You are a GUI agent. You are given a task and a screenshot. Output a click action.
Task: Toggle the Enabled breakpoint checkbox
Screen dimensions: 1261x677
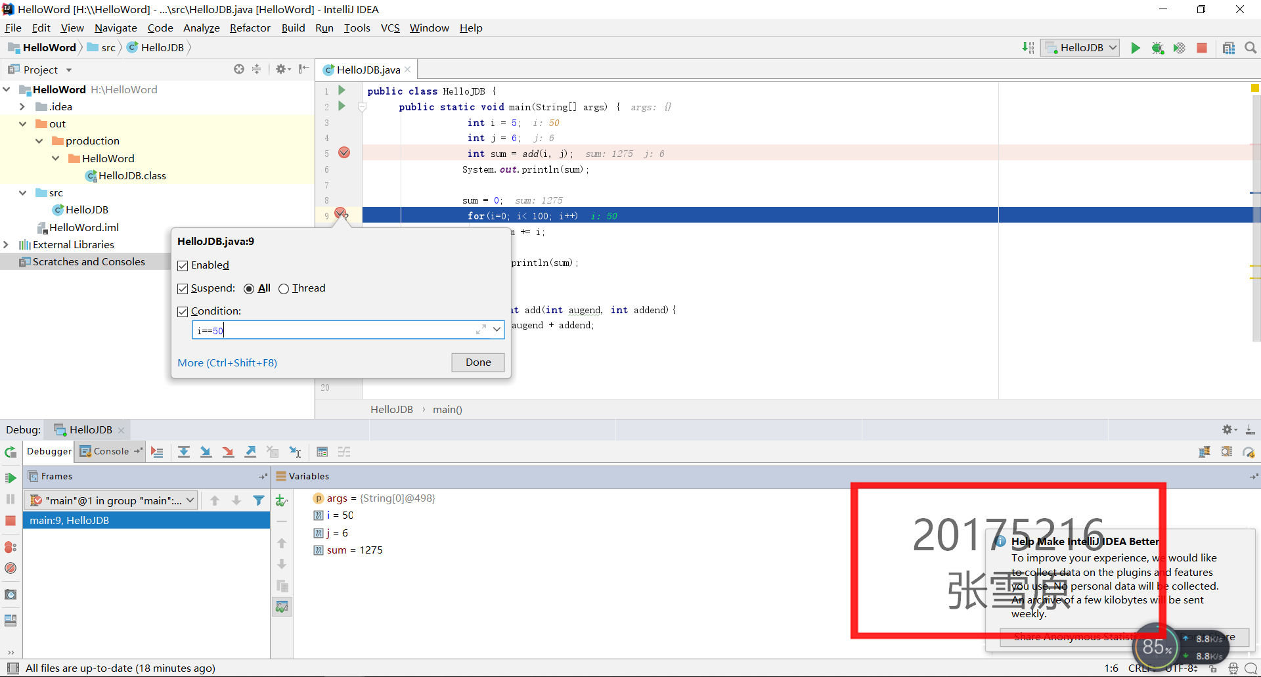point(183,266)
